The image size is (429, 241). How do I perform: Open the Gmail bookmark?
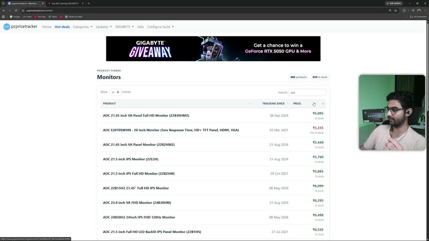pos(27,17)
